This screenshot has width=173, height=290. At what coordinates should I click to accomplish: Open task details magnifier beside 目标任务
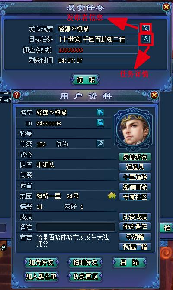point(146,39)
